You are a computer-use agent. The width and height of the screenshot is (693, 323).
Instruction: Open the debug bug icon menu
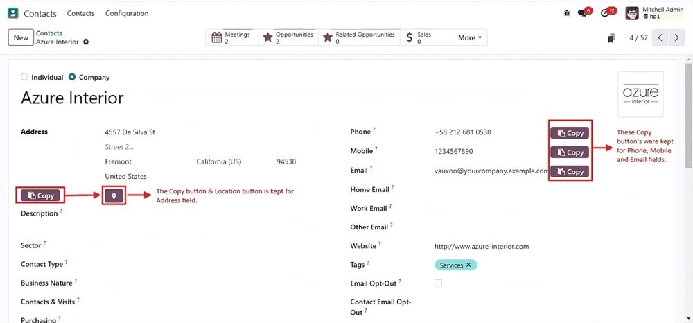coord(567,13)
